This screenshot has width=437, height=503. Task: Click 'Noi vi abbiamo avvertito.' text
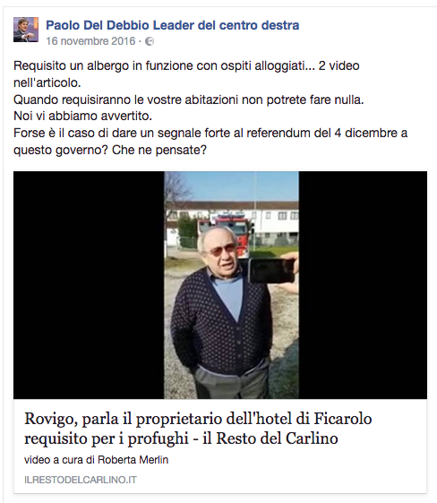click(82, 116)
